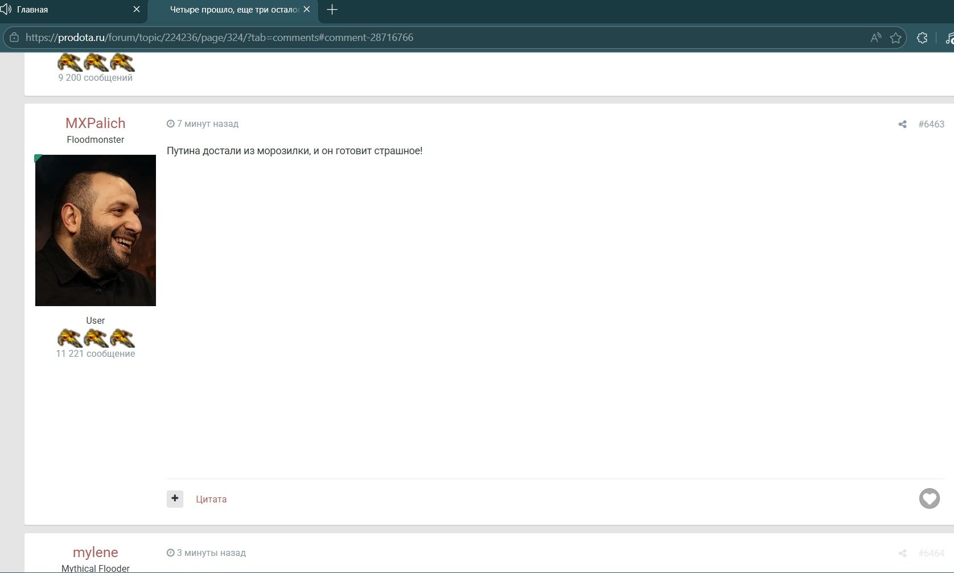The image size is (954, 573).
Task: Open the "3 минуты назад" timestamp link
Action: click(x=211, y=553)
